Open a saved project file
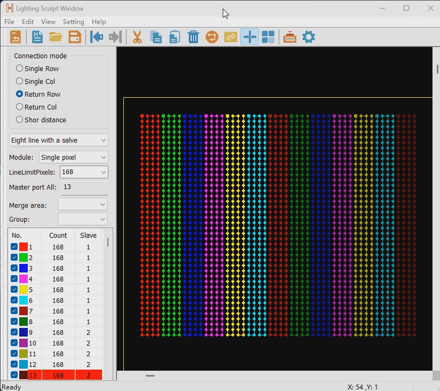This screenshot has width=440, height=391. click(x=56, y=37)
